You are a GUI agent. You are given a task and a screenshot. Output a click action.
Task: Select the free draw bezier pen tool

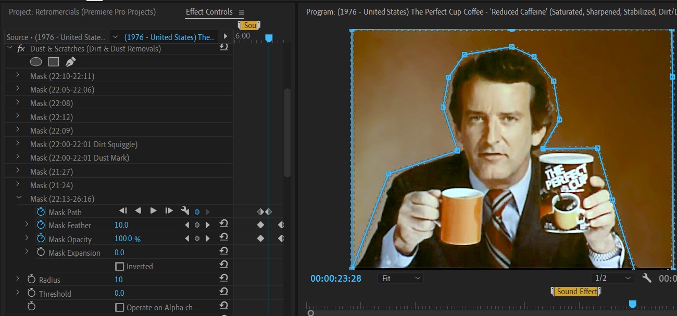70,62
